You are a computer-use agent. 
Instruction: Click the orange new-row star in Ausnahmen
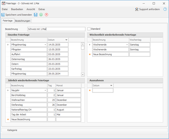pyautogui.click(x=90, y=90)
